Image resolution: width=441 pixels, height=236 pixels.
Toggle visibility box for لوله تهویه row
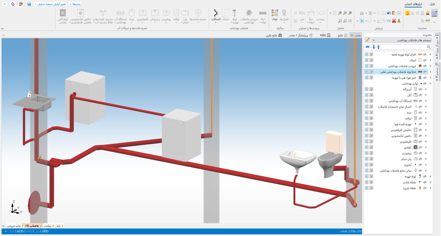click(366, 176)
